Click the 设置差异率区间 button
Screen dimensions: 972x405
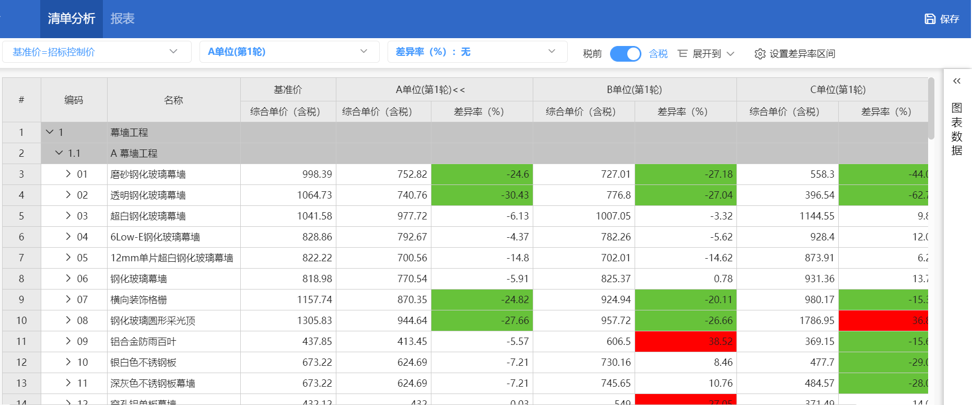pyautogui.click(x=802, y=54)
